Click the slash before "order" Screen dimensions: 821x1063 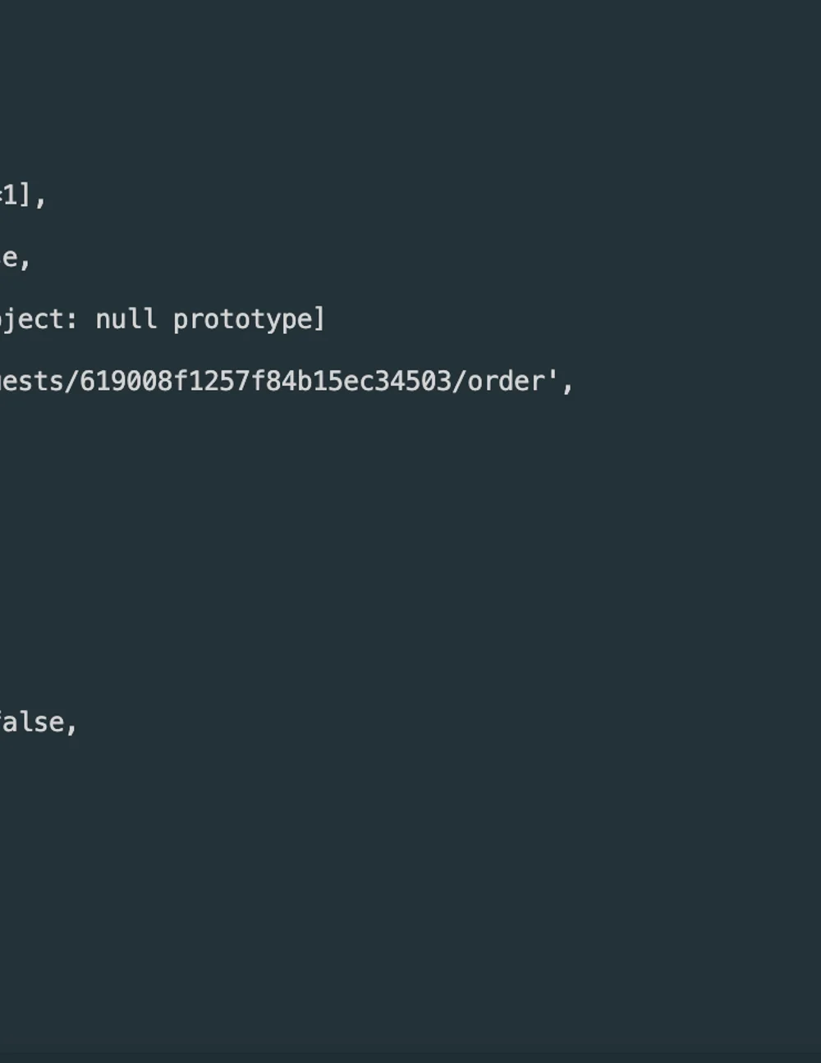[460, 381]
